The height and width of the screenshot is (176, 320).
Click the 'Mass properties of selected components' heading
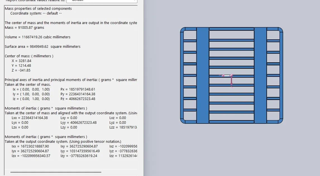click(x=38, y=8)
